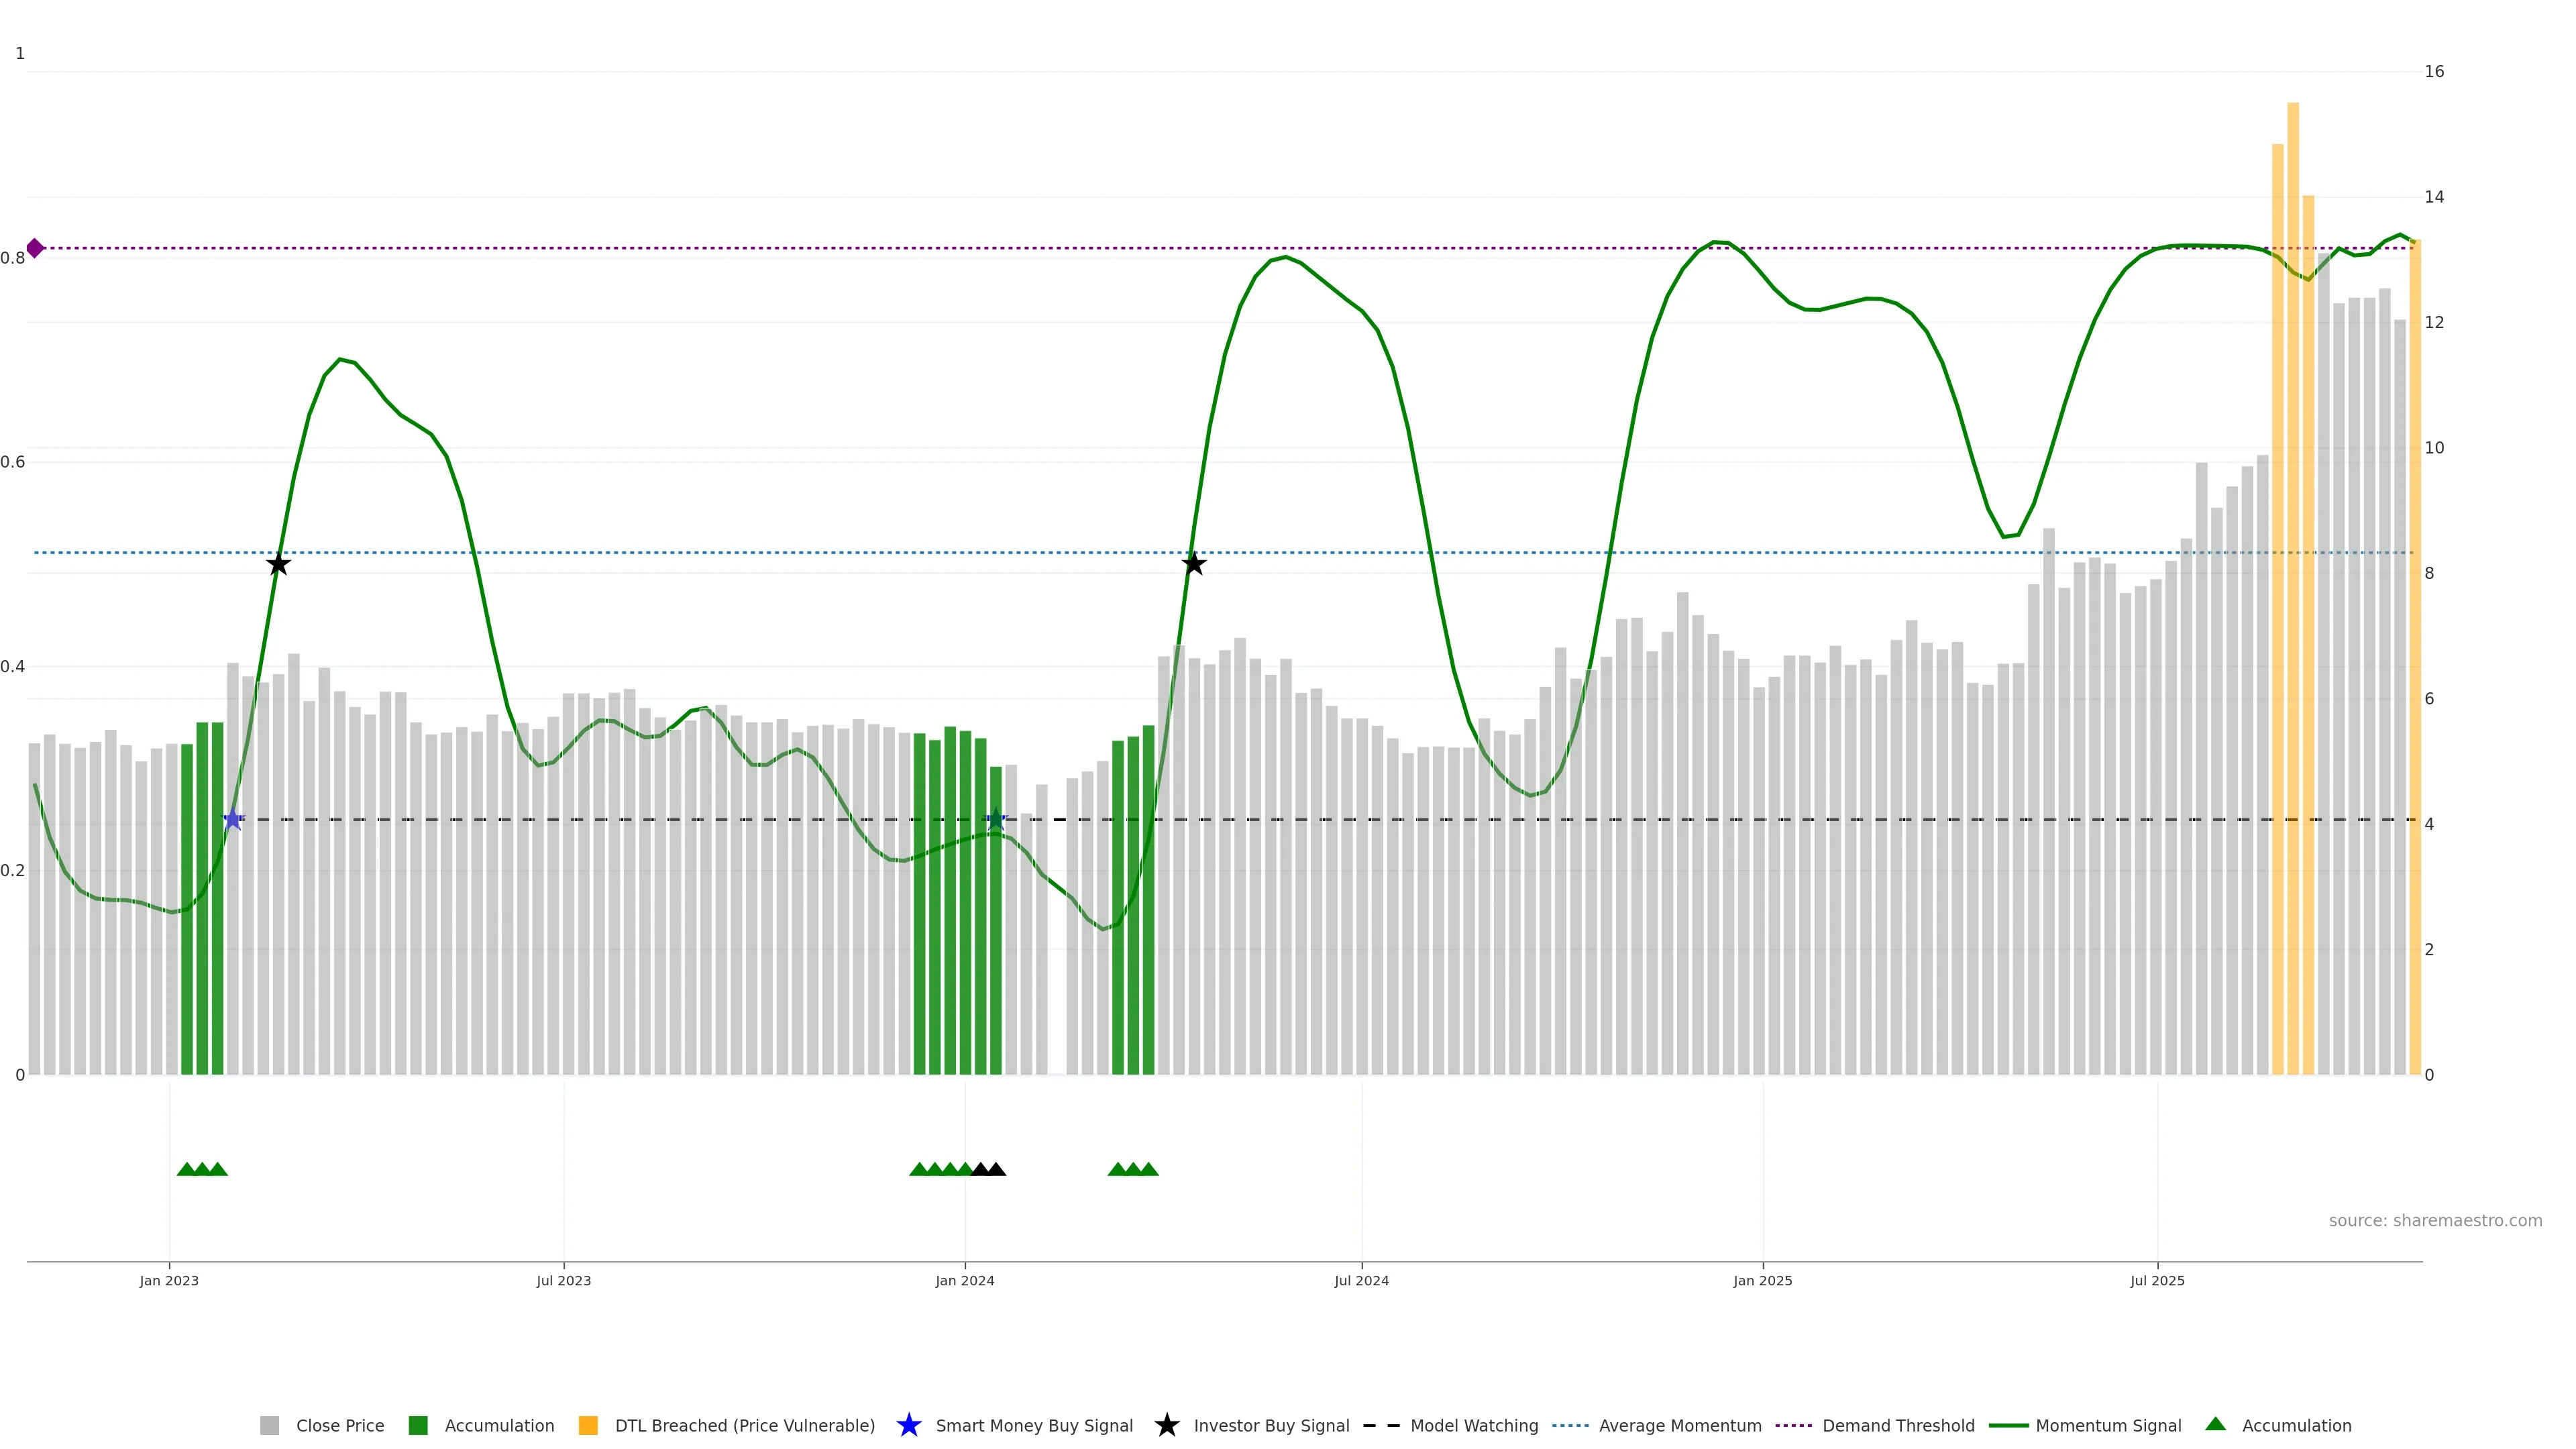2576x1449 pixels.
Task: Click the Jan 2025 x-axis label
Action: (x=1762, y=1280)
